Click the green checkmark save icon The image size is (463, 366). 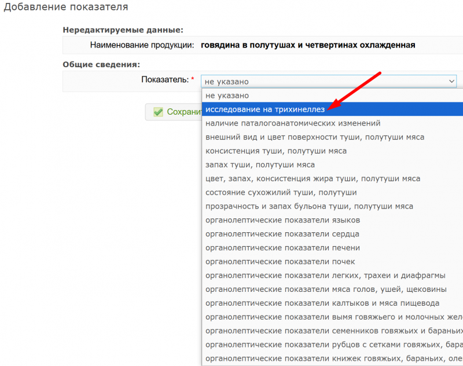pos(158,112)
